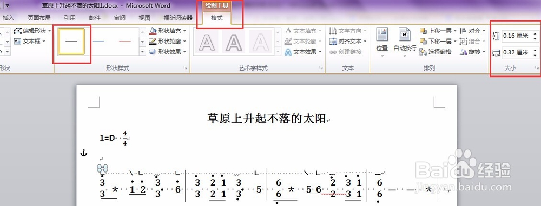Open 对齐 align dropdown
Viewport: 541px width, 206px height.
pos(473,31)
